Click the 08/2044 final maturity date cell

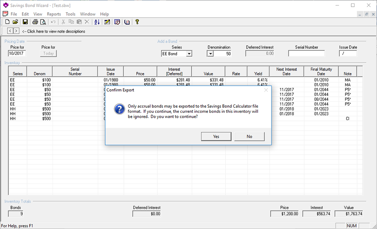pos(321,99)
